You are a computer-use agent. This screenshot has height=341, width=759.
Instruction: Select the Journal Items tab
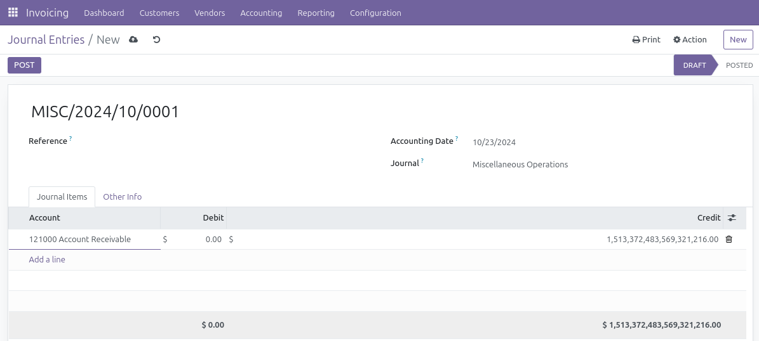tap(62, 197)
